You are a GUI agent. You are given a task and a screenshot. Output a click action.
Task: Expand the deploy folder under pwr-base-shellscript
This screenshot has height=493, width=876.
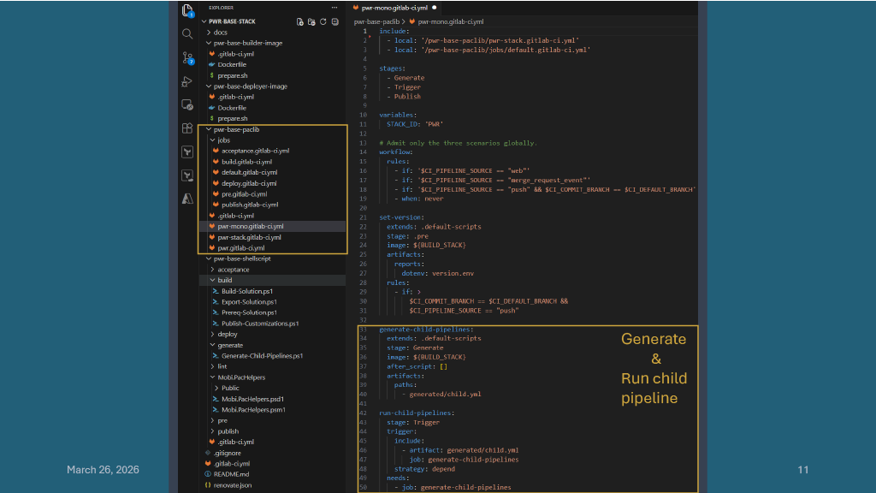[227, 334]
